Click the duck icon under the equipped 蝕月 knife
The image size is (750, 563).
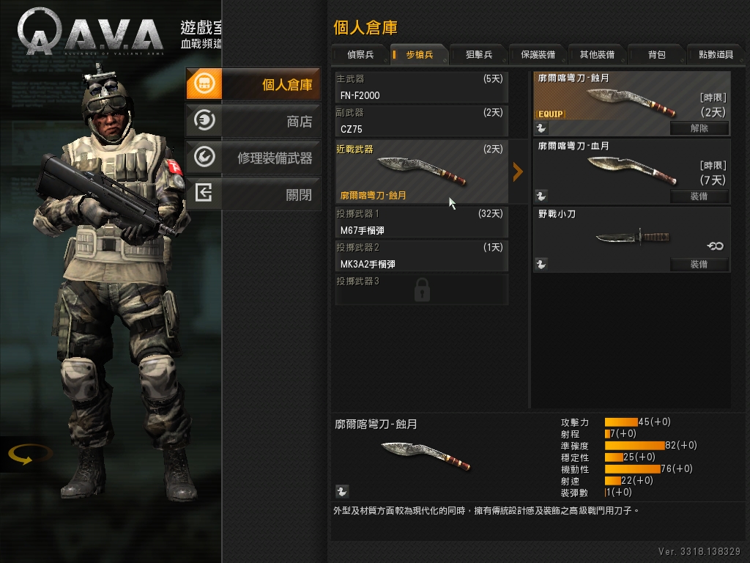coord(541,128)
